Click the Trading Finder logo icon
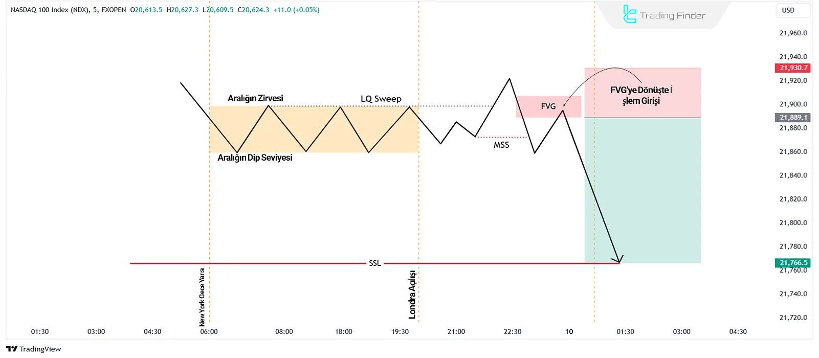 [629, 15]
